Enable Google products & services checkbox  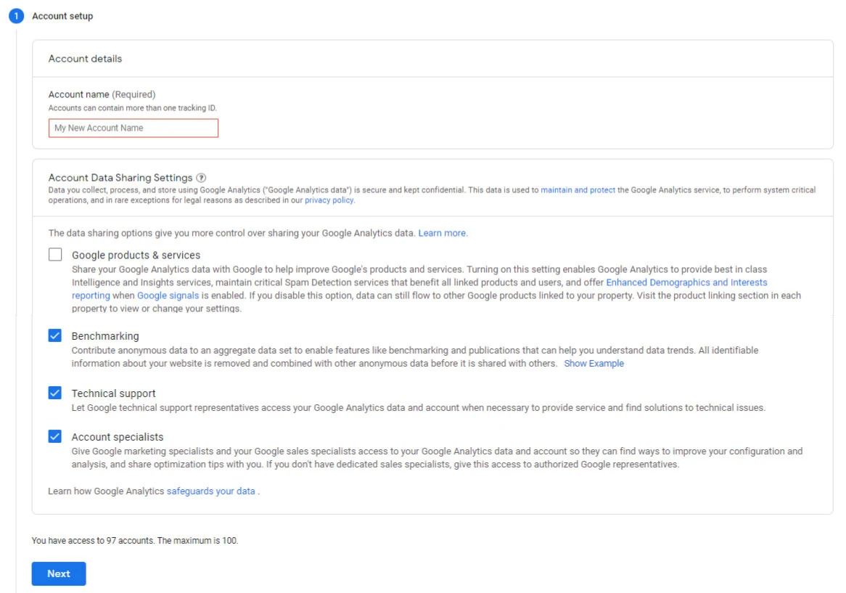point(55,254)
